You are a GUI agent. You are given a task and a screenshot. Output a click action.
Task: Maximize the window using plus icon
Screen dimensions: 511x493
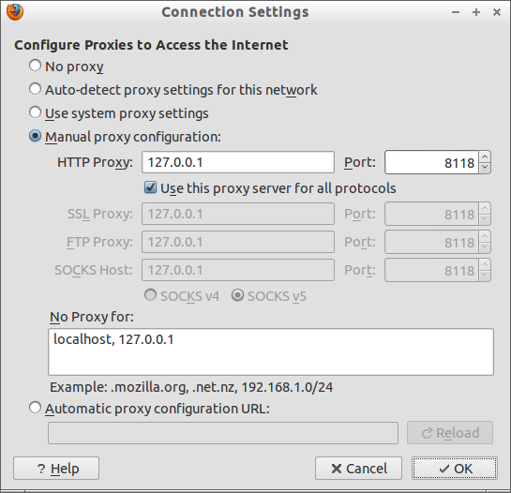point(476,12)
